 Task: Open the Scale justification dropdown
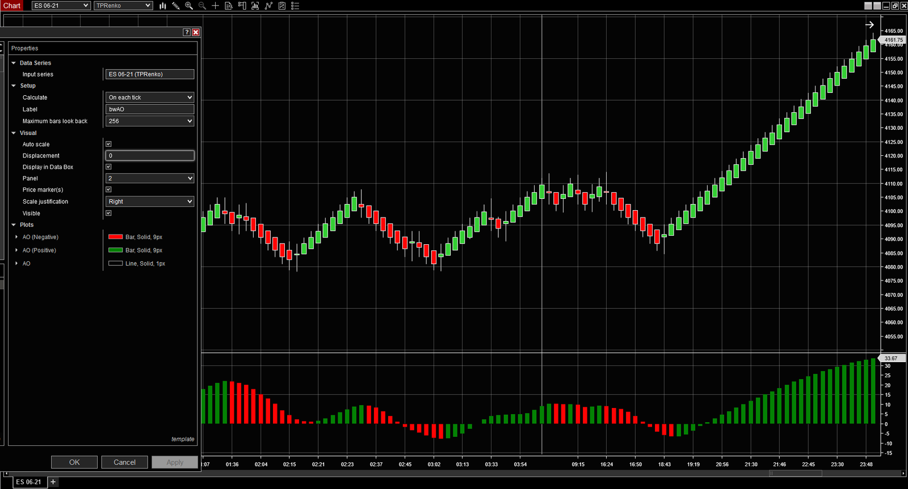(x=150, y=202)
